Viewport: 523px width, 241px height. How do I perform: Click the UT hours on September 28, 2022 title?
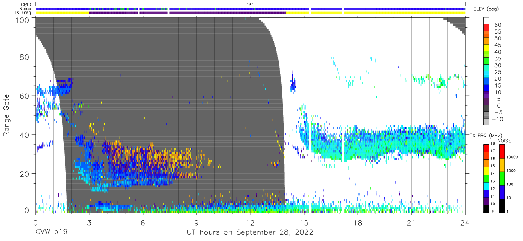250,232
